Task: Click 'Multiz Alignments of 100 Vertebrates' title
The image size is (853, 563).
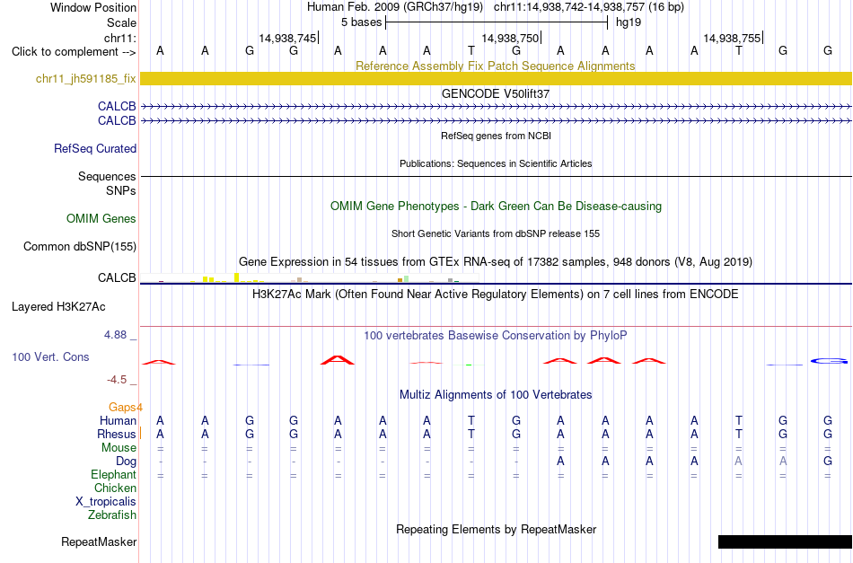Action: pyautogui.click(x=496, y=395)
